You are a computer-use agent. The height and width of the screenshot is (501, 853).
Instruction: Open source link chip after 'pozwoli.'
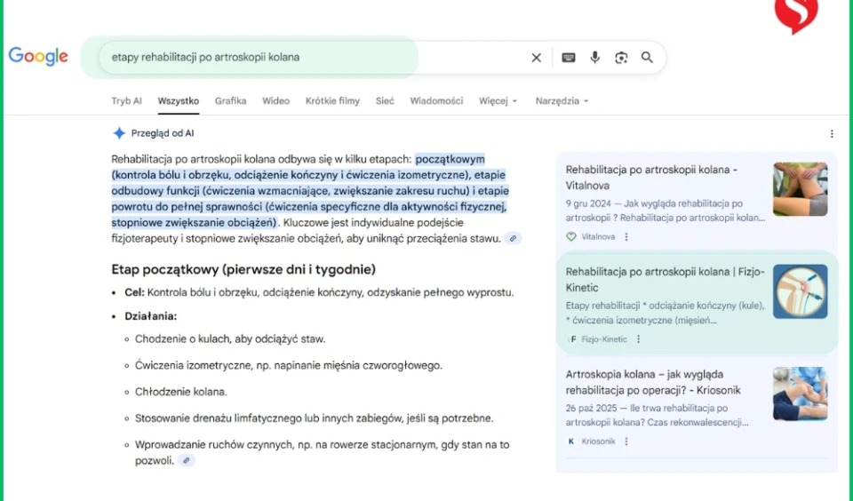tap(186, 460)
